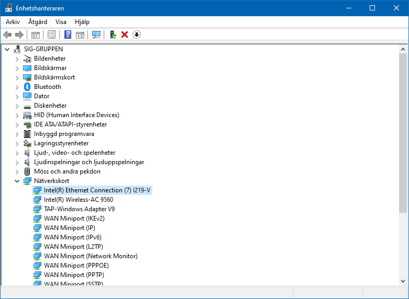Click the update driver toolbar icon
Screen dimensions: 409x299
[x=113, y=34]
